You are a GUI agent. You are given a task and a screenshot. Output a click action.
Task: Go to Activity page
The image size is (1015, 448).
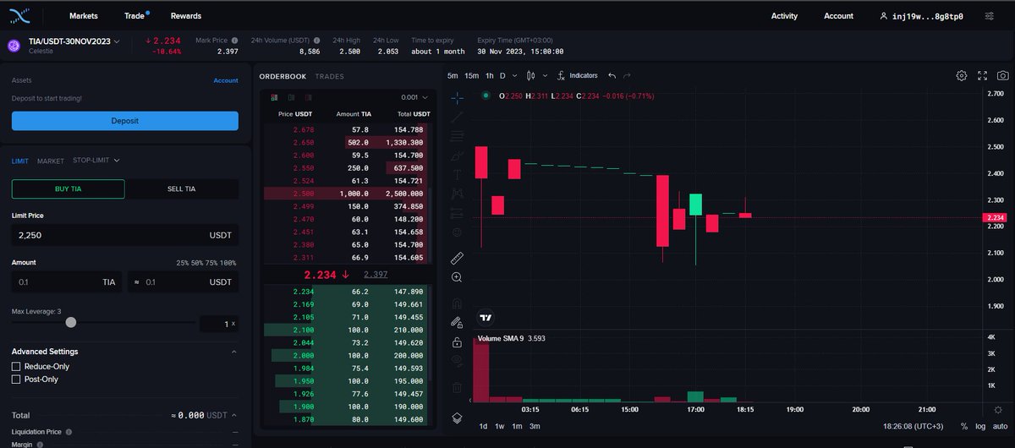click(784, 16)
